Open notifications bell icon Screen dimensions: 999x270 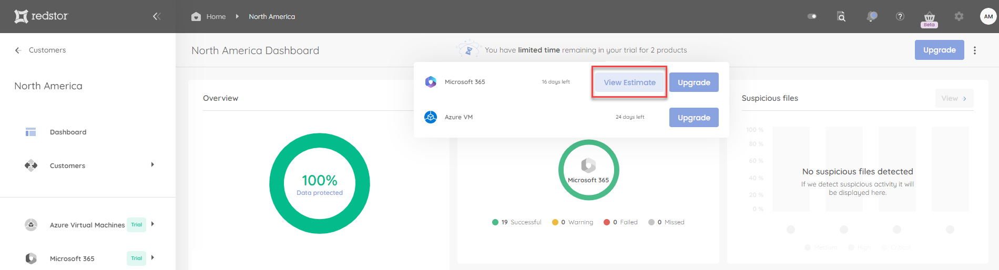coord(872,16)
